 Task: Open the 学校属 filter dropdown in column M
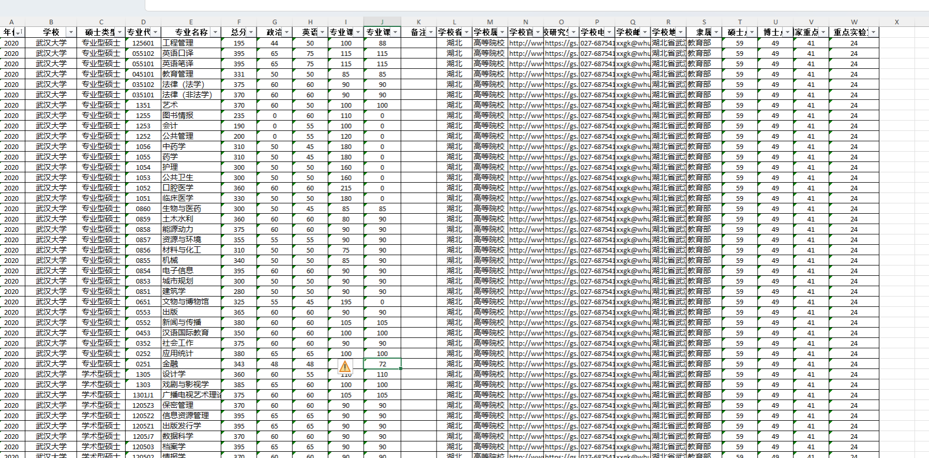tap(502, 32)
